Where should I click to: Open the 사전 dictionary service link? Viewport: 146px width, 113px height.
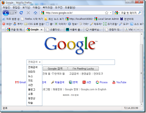click(87, 82)
